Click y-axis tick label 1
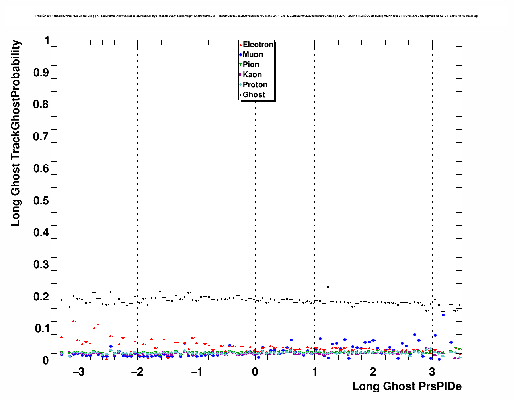The image size is (513, 400). [x=47, y=41]
